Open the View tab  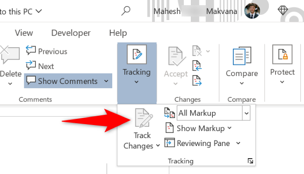tap(24, 33)
